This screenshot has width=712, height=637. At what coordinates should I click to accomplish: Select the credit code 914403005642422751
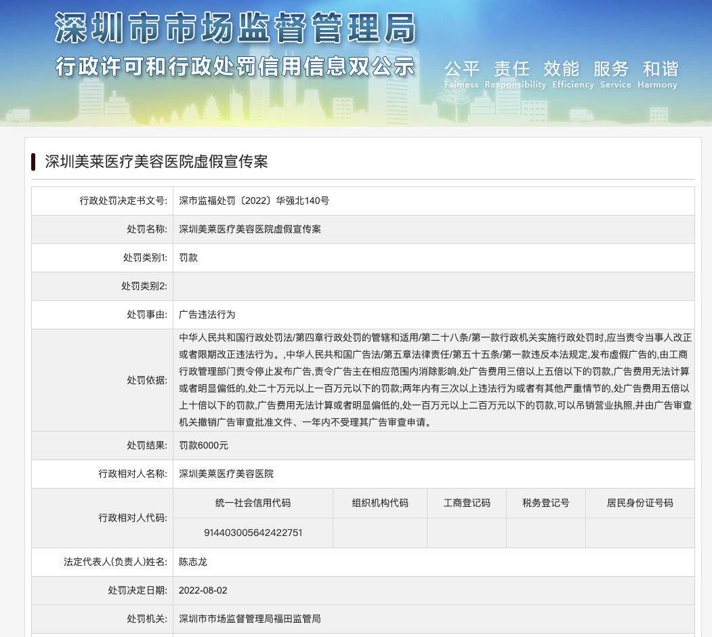[x=253, y=533]
